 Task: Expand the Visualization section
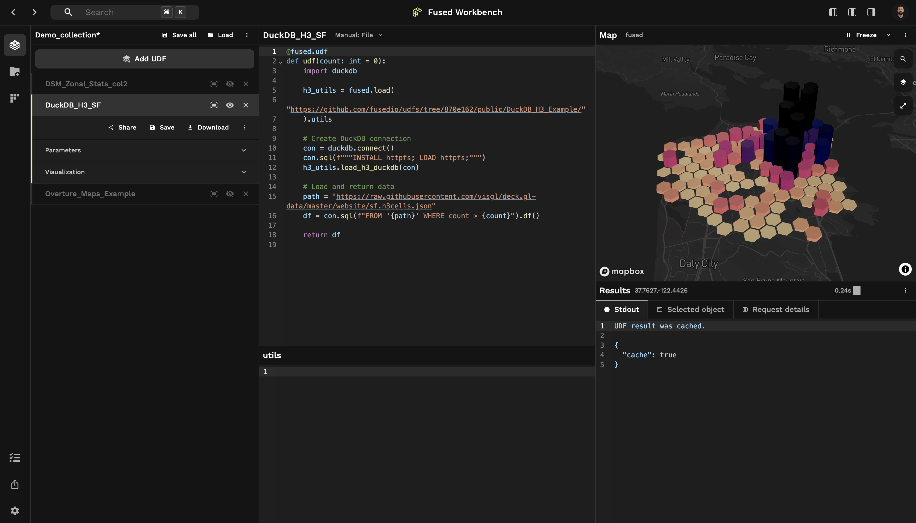point(145,172)
